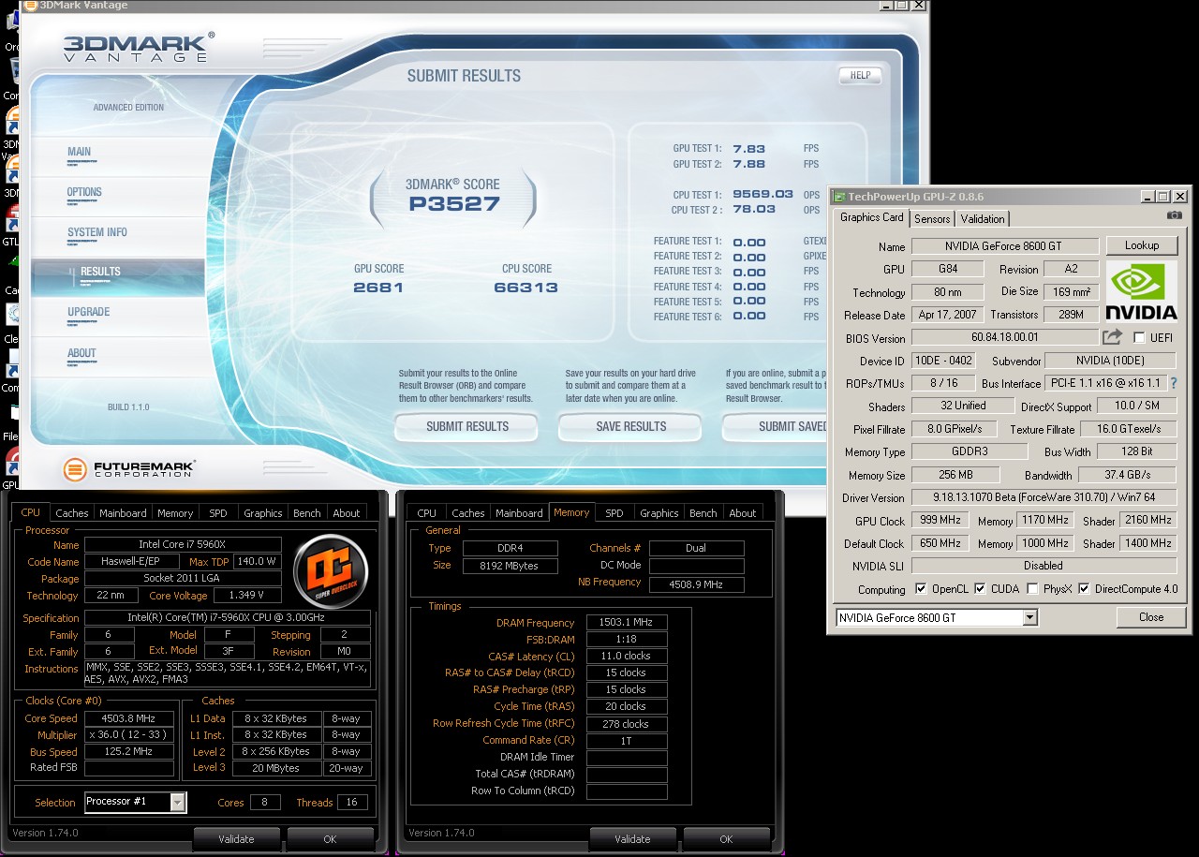Click the NVIDIA SLI Disabled field
Image resolution: width=1199 pixels, height=857 pixels.
(x=1044, y=566)
